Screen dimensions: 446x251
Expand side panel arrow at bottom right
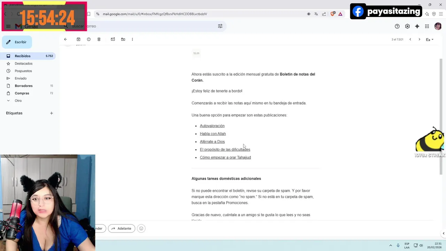point(444,234)
